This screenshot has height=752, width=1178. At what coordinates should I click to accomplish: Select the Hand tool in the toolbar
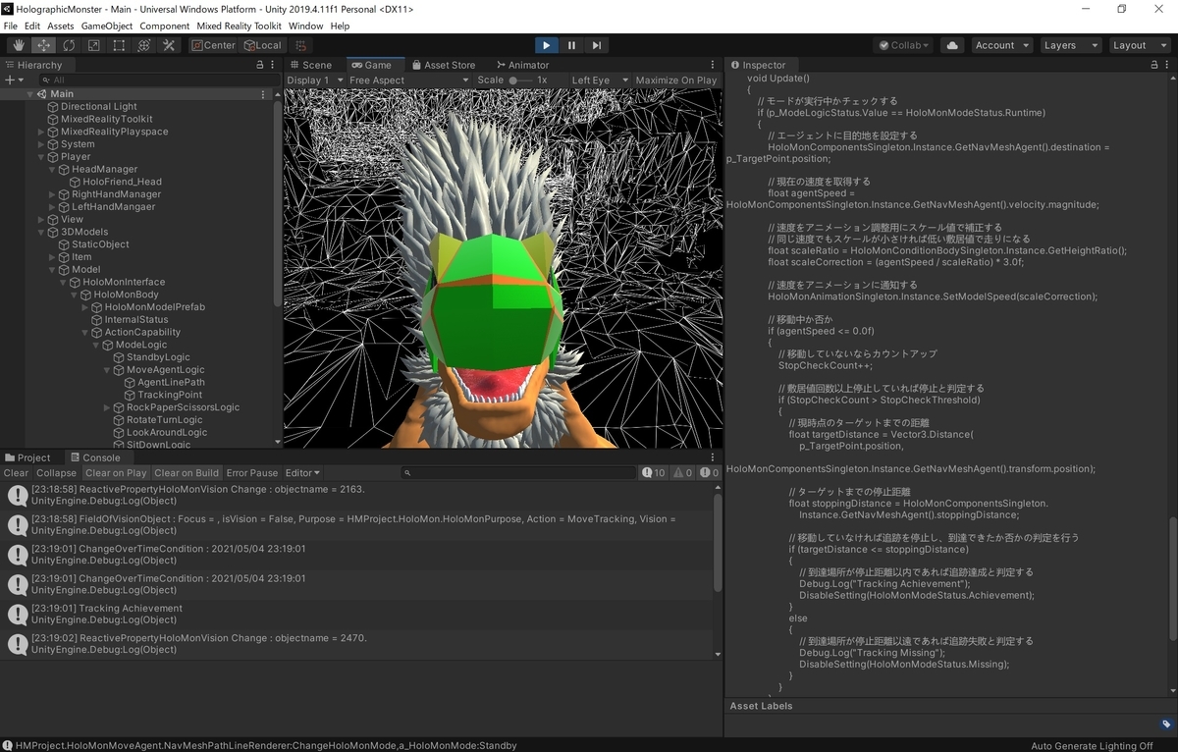(19, 45)
